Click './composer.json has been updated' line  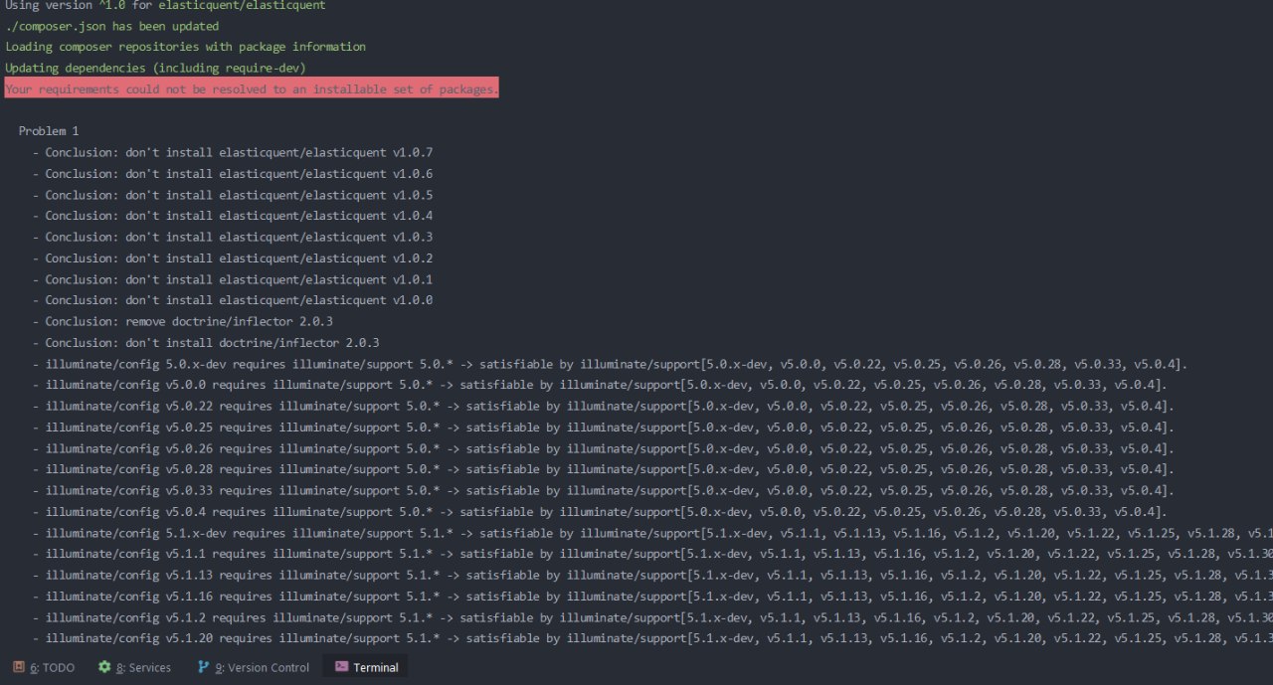[112, 26]
